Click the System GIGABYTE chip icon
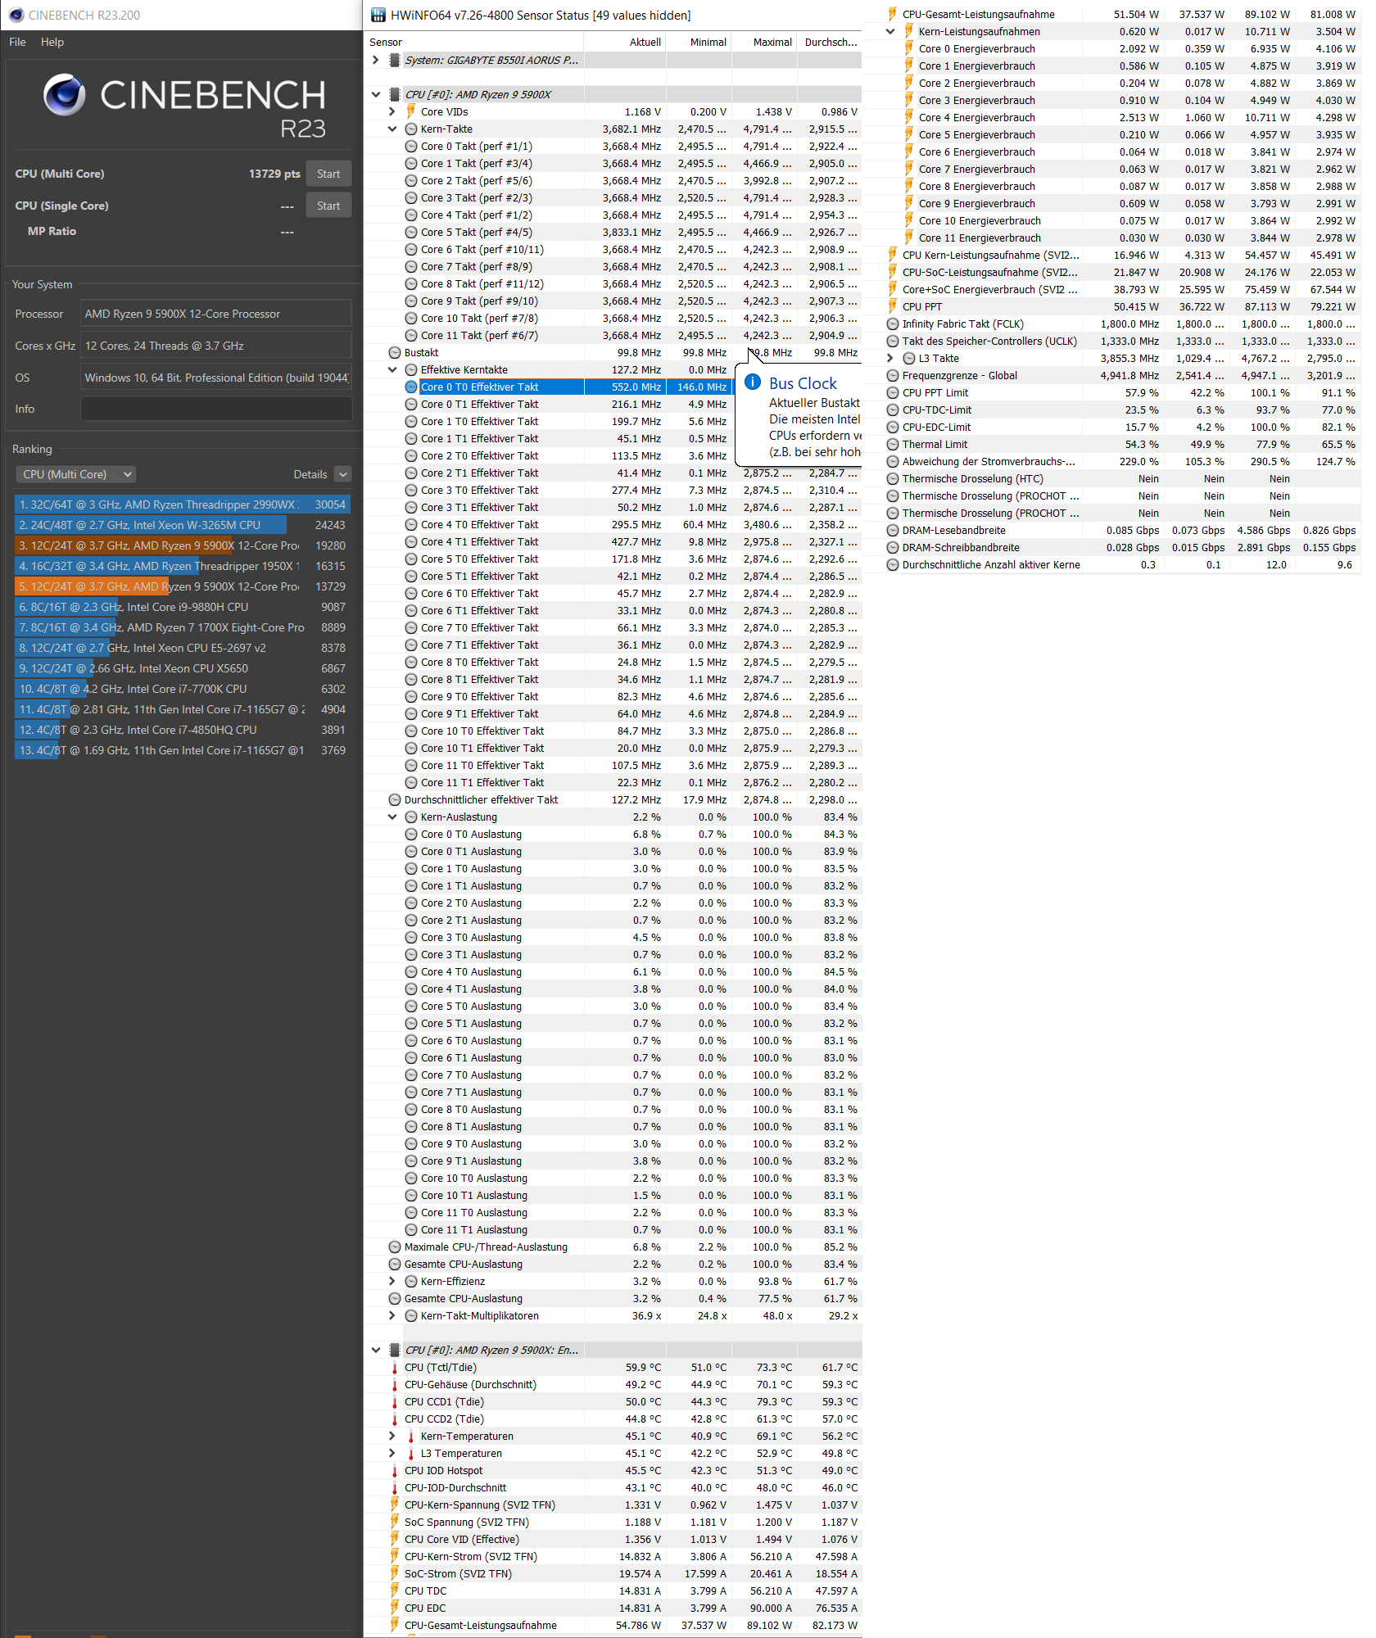1376x1638 pixels. [x=395, y=60]
